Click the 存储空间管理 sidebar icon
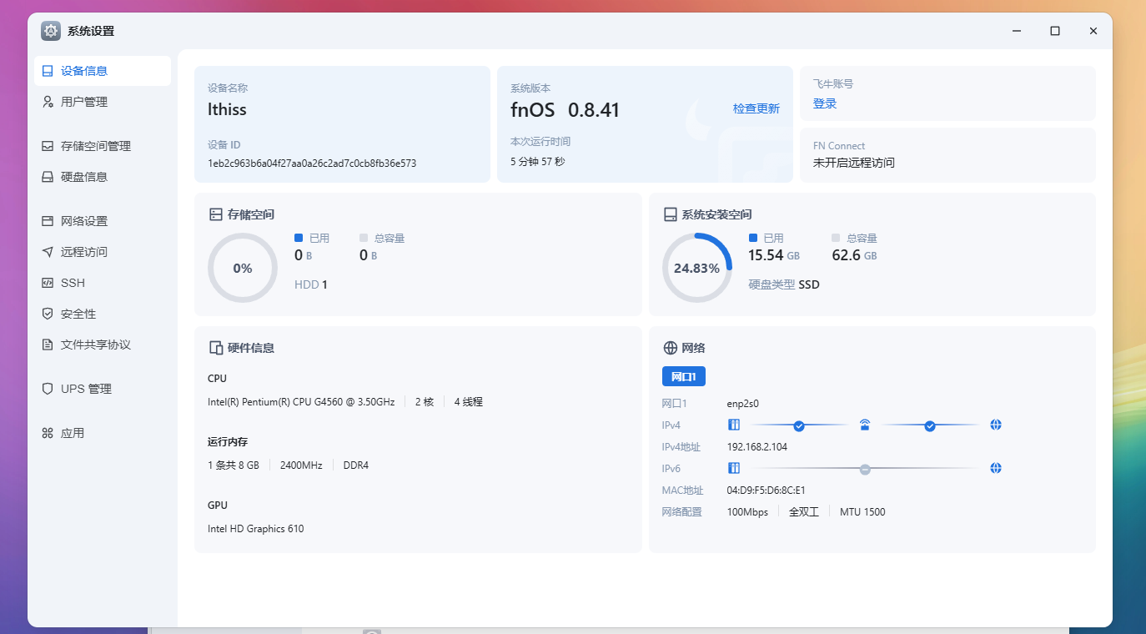Image resolution: width=1146 pixels, height=634 pixels. click(48, 146)
